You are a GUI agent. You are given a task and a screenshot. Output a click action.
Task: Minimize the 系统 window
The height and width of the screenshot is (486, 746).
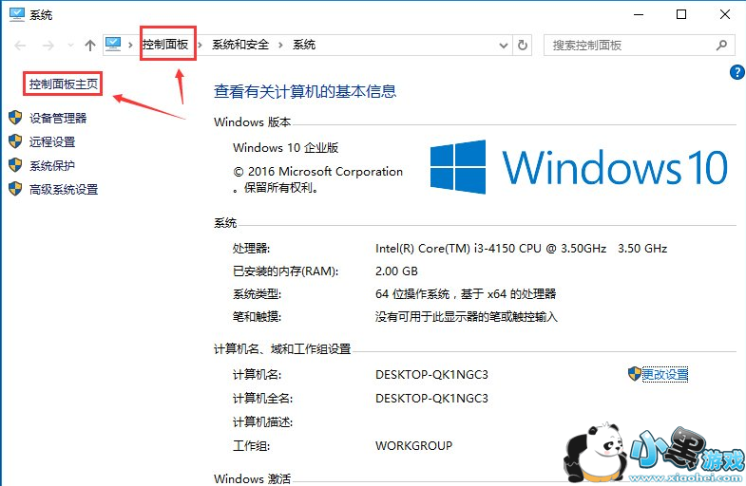639,15
